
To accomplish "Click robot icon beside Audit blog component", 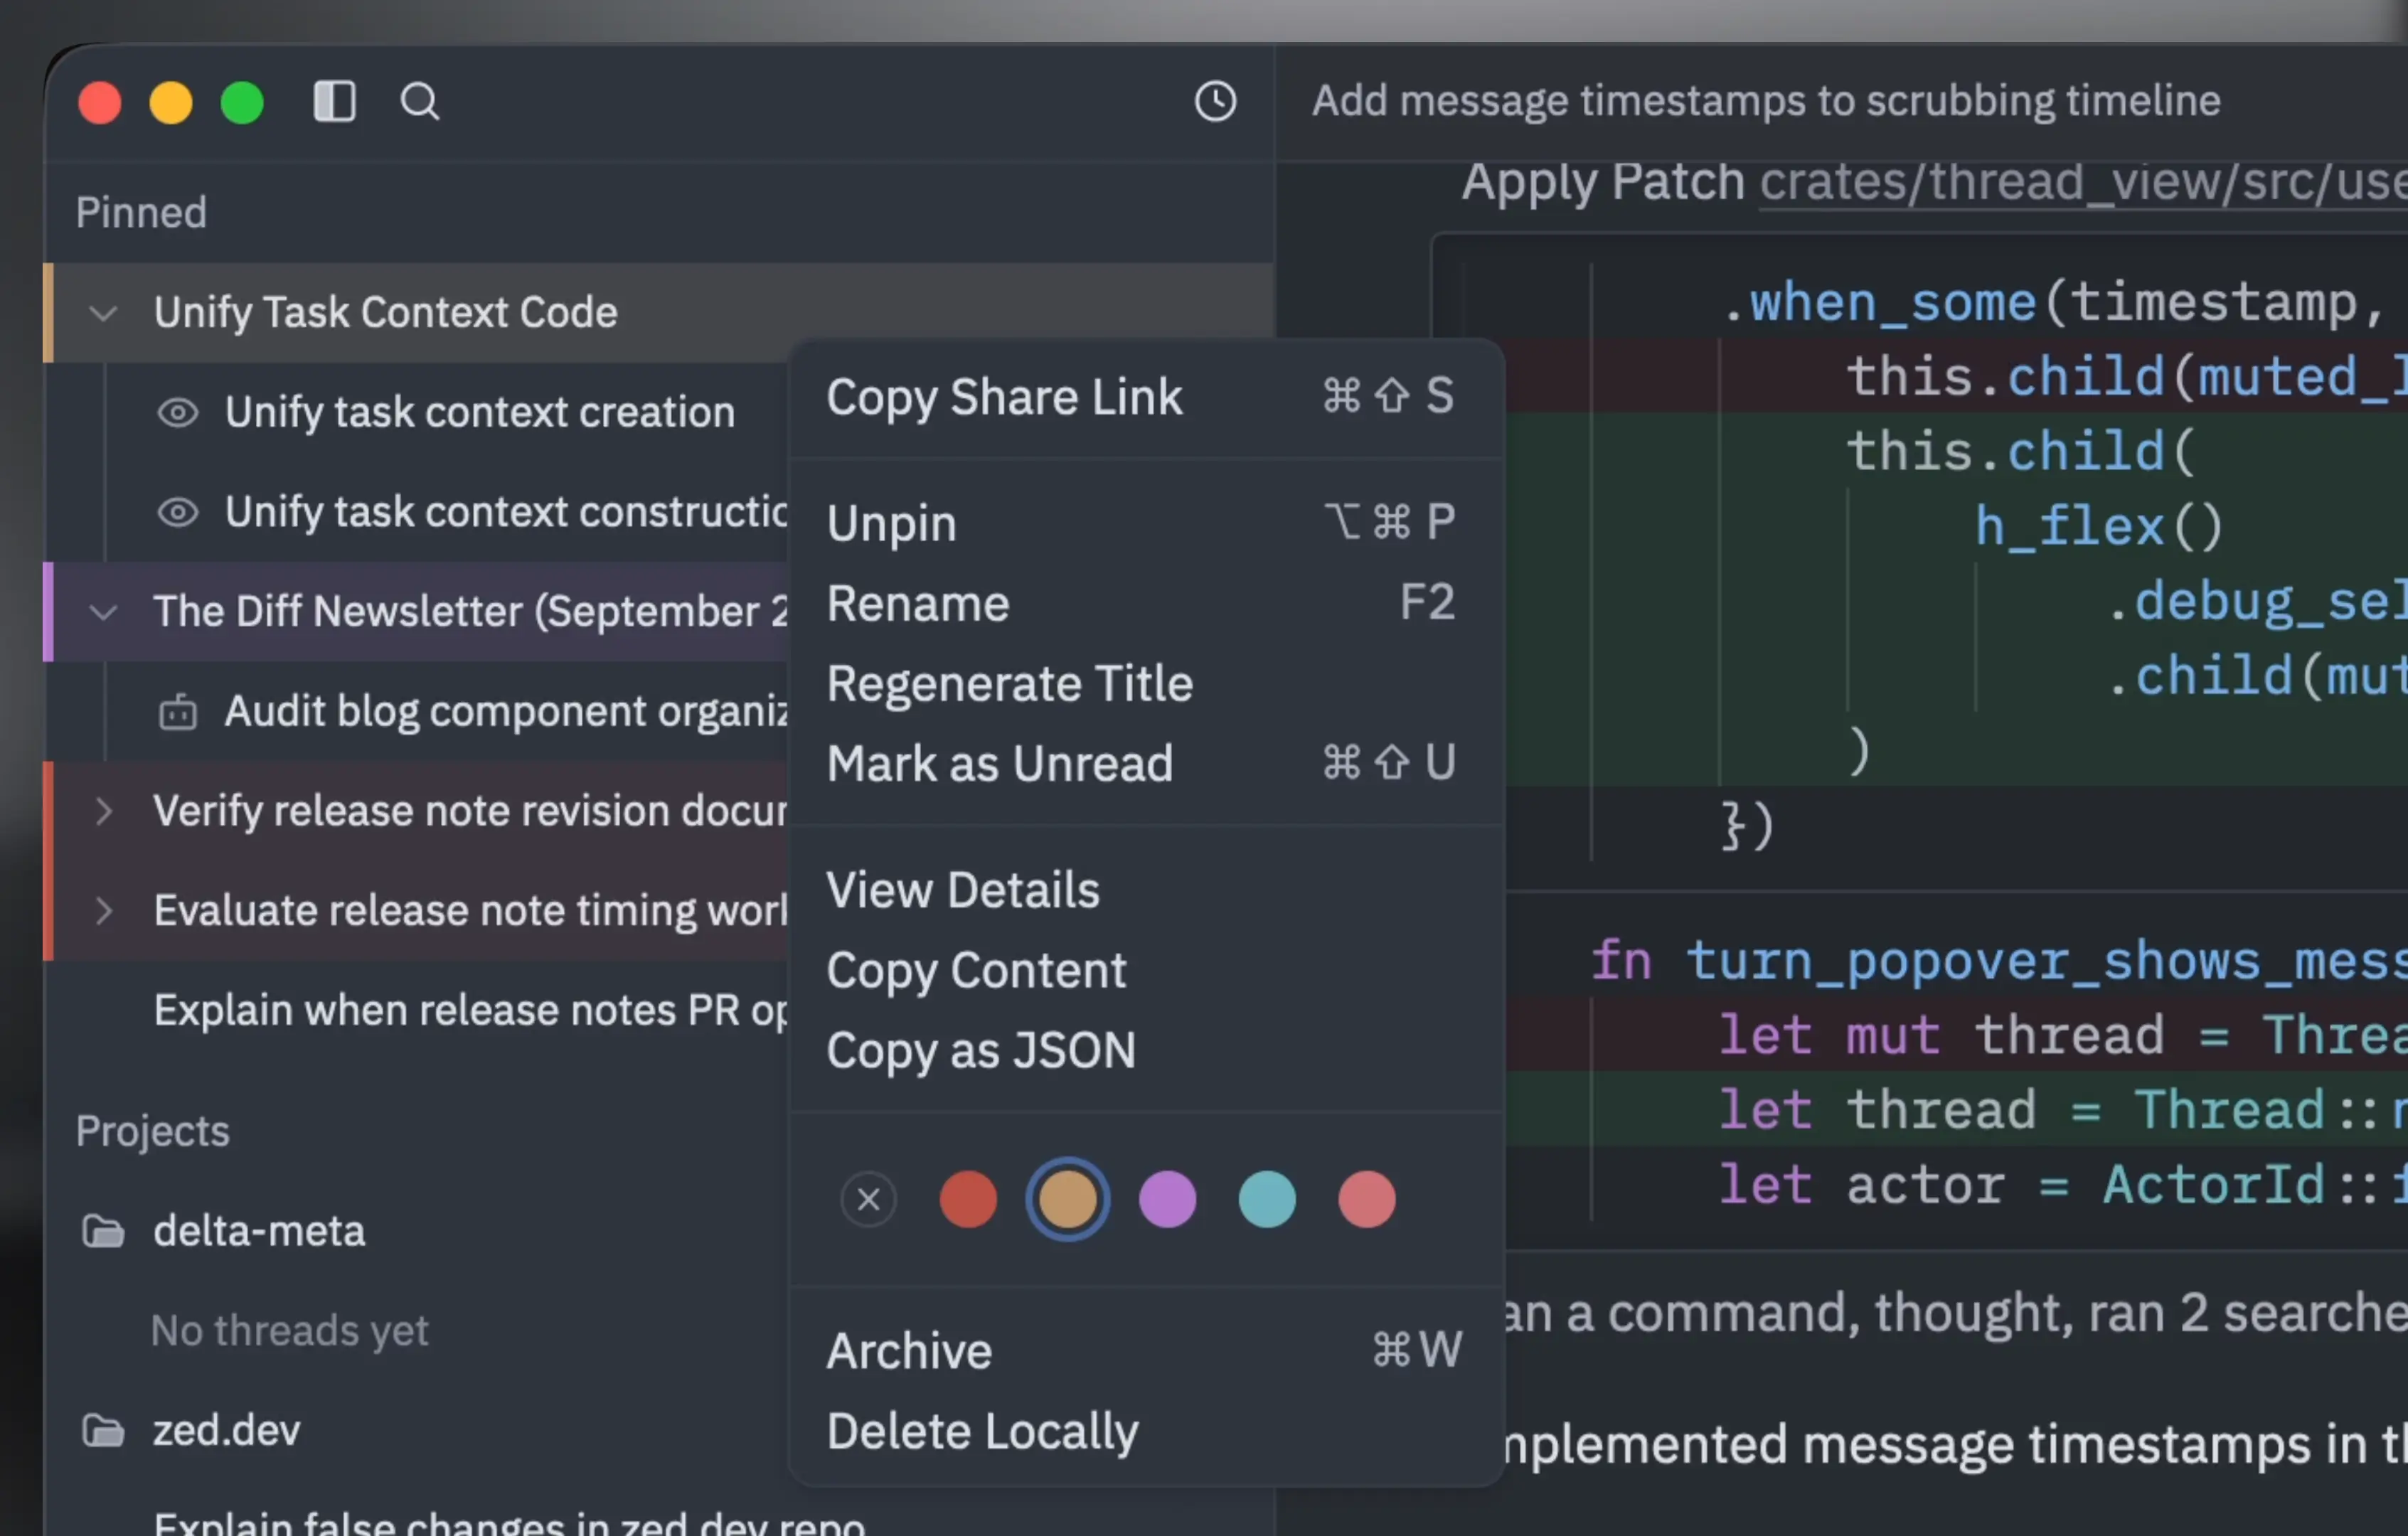I will [x=178, y=712].
